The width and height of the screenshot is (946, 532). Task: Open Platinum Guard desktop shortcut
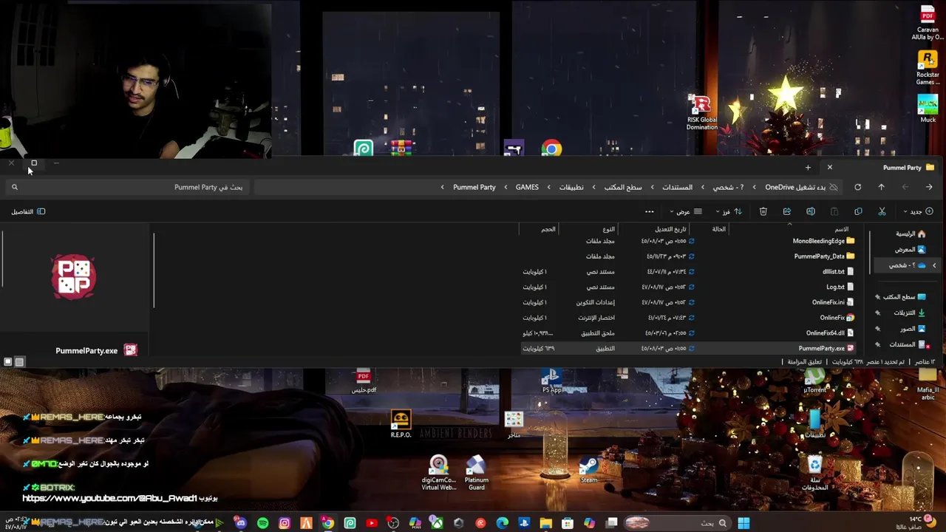[477, 473]
